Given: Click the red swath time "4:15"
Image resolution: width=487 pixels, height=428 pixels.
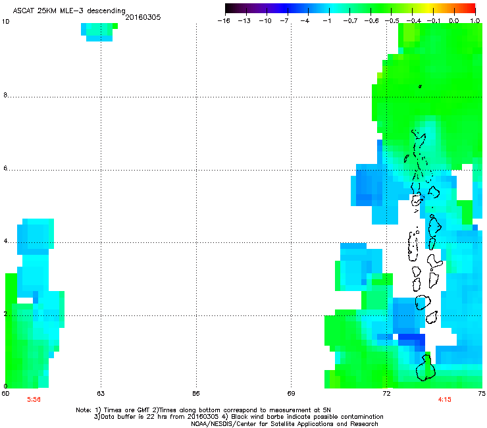Looking at the screenshot, I should (444, 400).
